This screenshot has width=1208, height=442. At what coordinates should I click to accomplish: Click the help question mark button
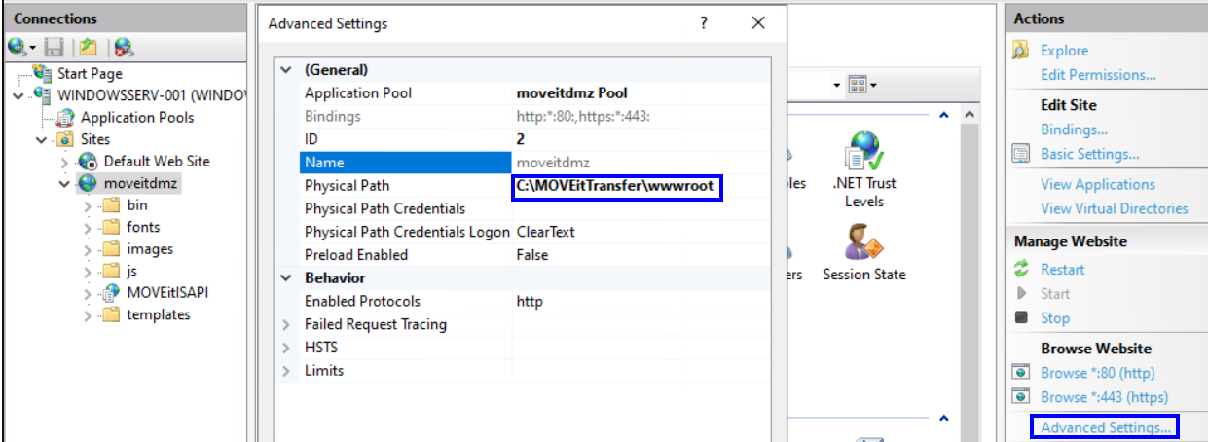[x=704, y=23]
